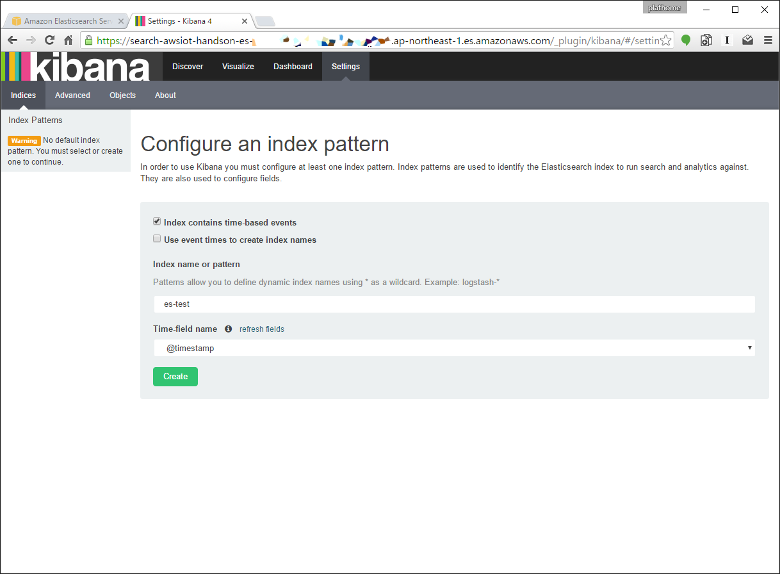The width and height of the screenshot is (780, 574).
Task: Open the Chrome hamburger menu
Action: coord(767,40)
